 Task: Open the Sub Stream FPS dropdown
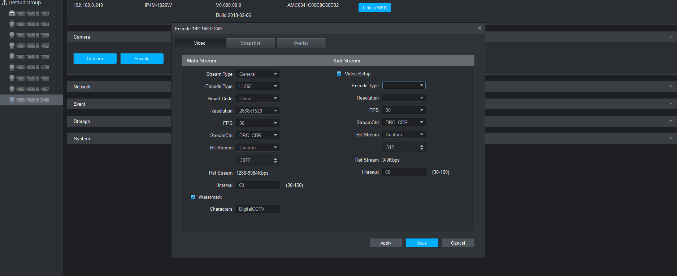[x=404, y=110]
